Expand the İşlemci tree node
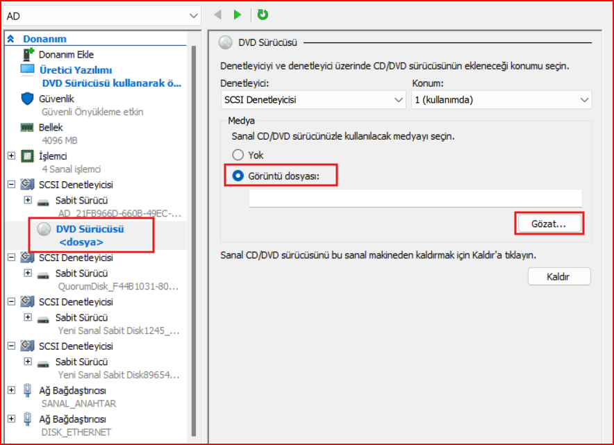This screenshot has height=445, width=614. (x=11, y=156)
